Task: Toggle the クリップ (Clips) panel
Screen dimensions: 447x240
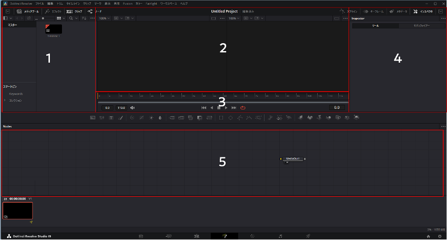Action: (x=74, y=11)
